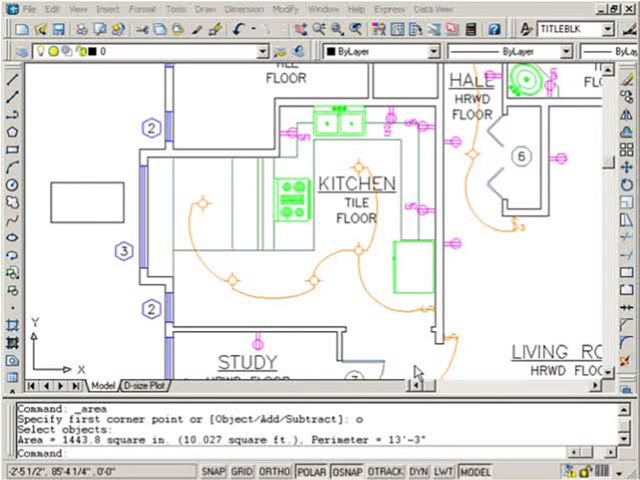Select the Table tool in Draw toolbar
The height and width of the screenshot is (480, 640).
(x=12, y=377)
